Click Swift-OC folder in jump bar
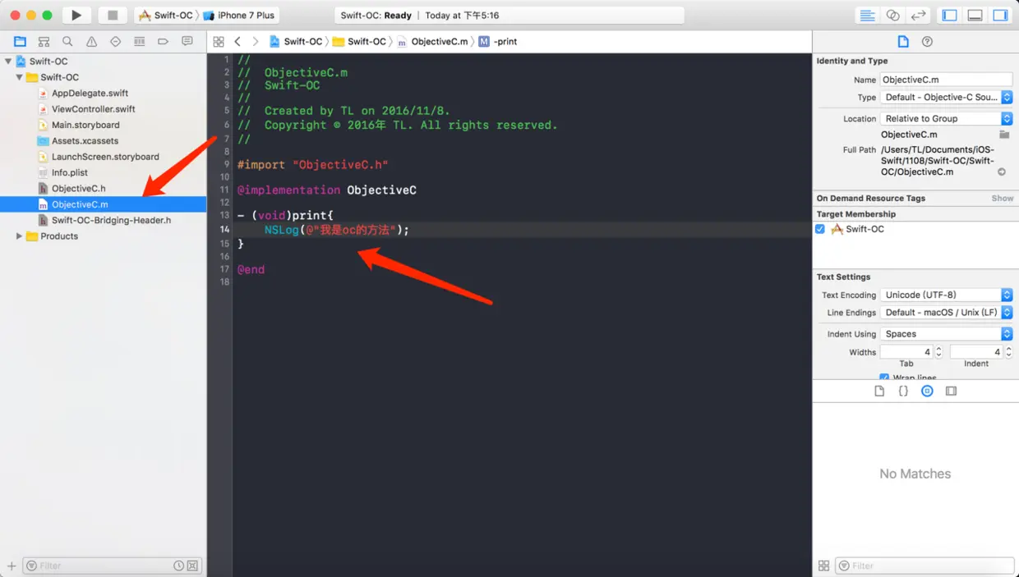 pos(359,41)
